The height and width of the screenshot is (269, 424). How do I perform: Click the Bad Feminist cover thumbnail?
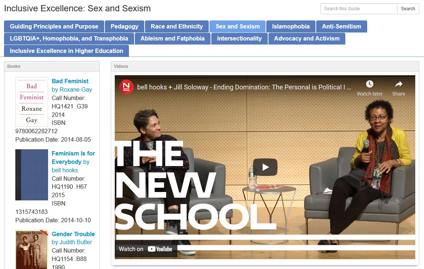coord(32,102)
